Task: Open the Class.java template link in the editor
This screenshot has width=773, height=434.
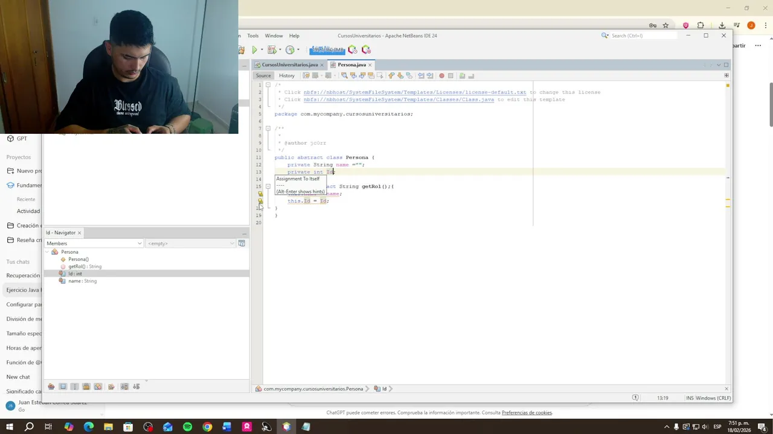Action: pyautogui.click(x=399, y=99)
